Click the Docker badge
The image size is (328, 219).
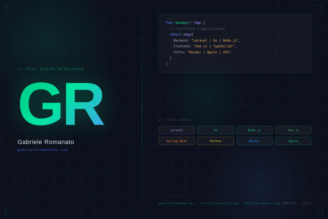click(254, 141)
